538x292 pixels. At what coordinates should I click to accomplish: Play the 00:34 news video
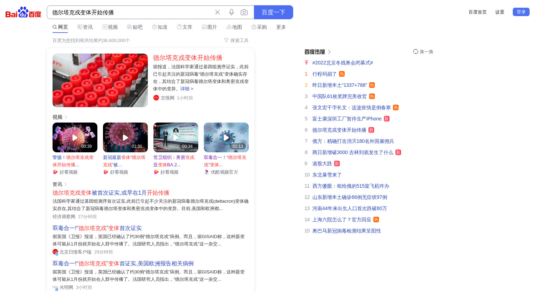[176, 137]
